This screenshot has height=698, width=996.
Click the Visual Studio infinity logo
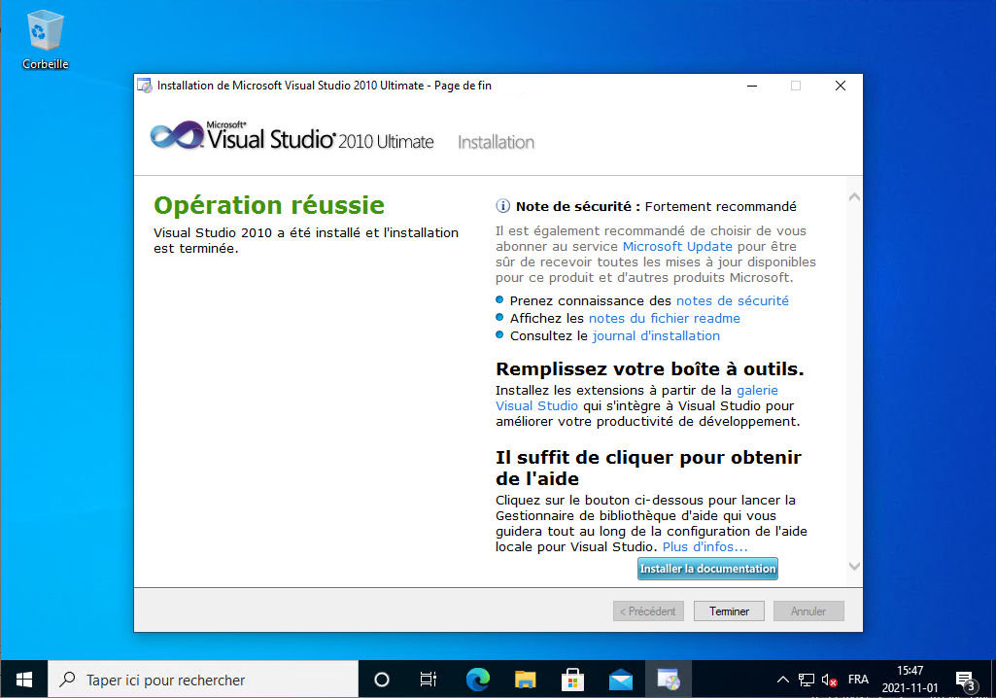click(x=177, y=135)
